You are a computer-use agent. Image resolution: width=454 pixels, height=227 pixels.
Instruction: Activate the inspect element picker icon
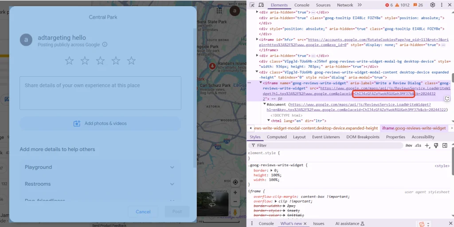(x=252, y=5)
